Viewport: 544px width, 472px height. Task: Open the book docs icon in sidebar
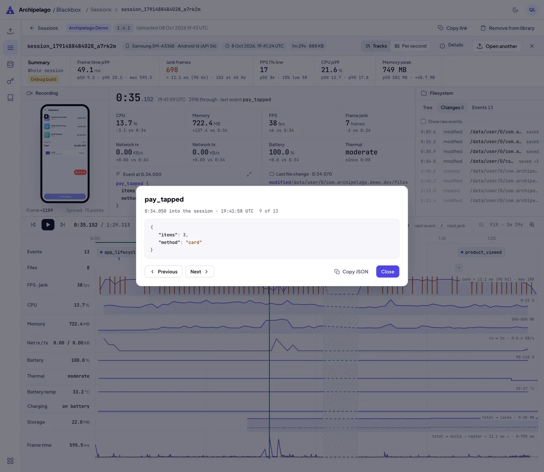click(x=10, y=98)
